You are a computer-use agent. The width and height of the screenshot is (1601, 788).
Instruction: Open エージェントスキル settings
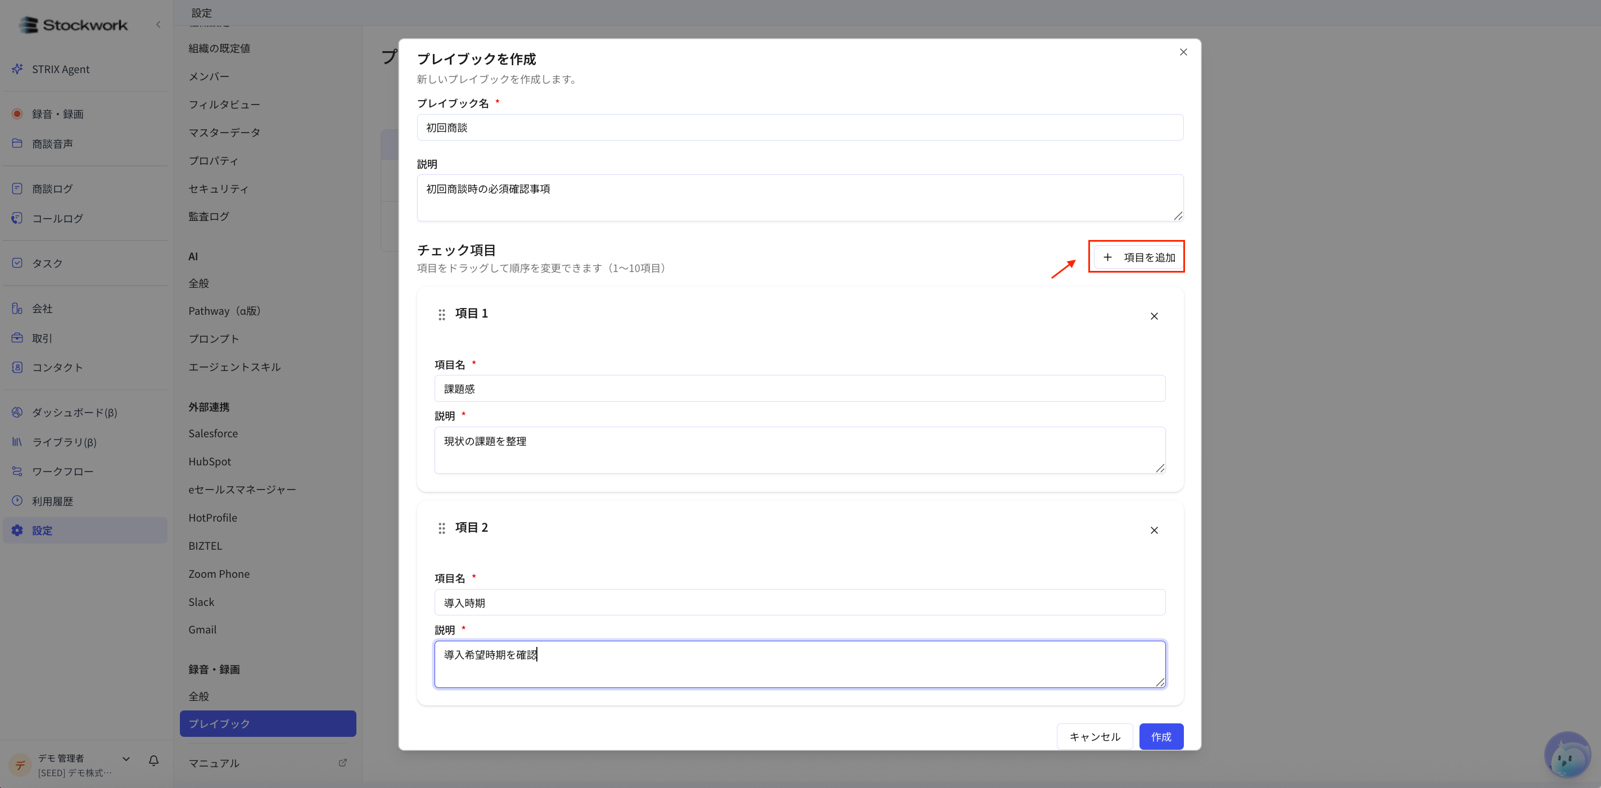[x=234, y=366]
